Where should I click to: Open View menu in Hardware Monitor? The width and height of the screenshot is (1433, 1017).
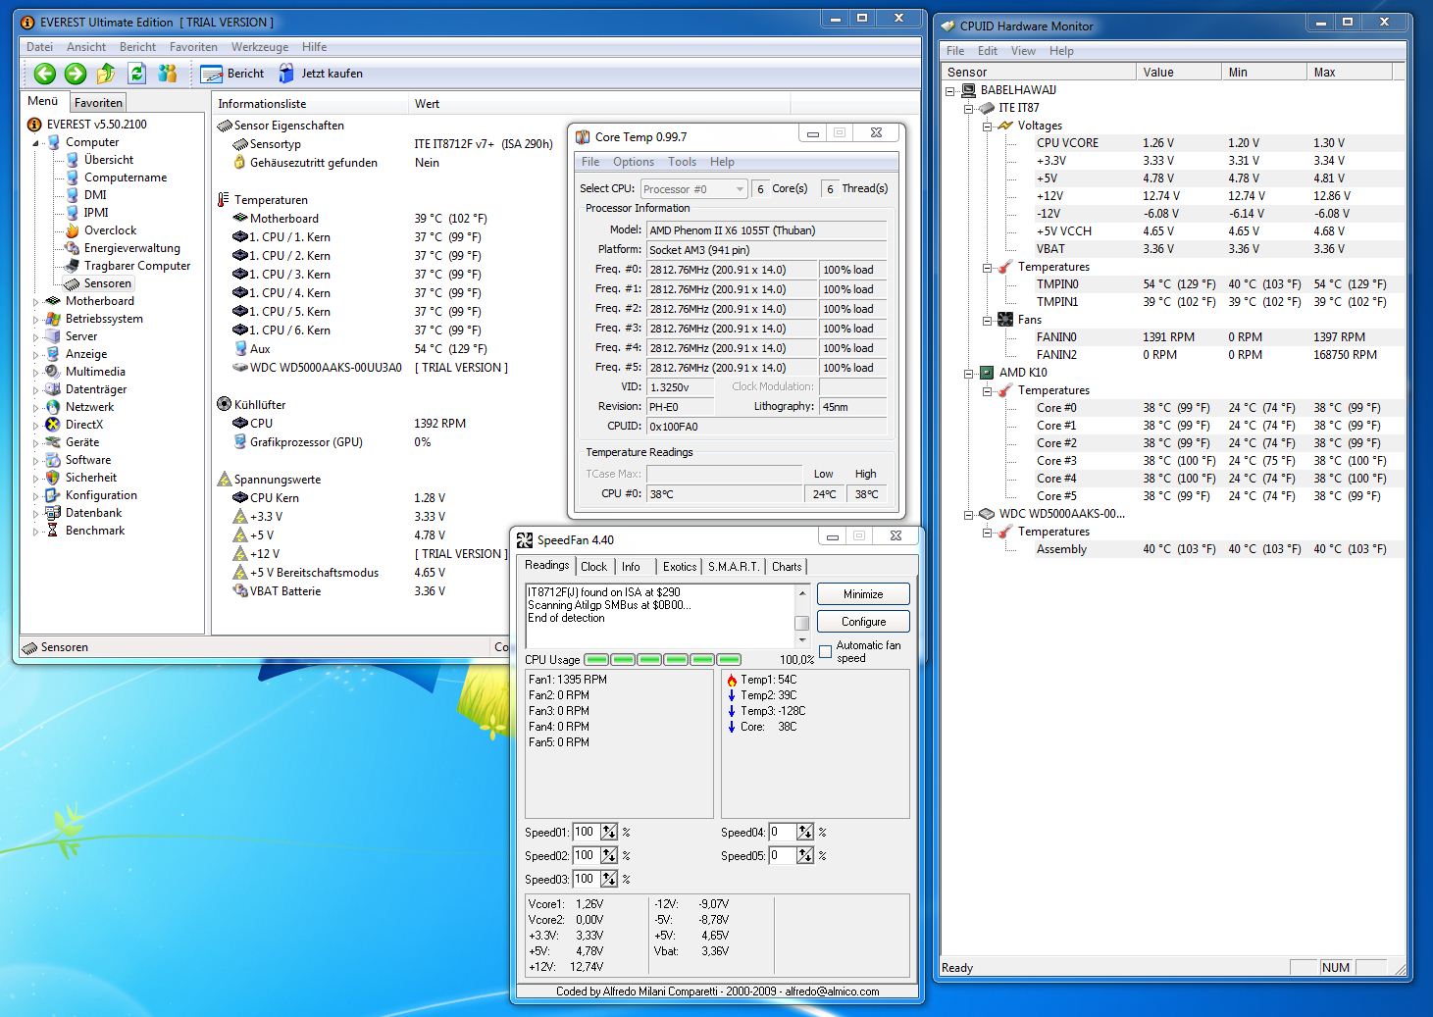(x=1023, y=51)
